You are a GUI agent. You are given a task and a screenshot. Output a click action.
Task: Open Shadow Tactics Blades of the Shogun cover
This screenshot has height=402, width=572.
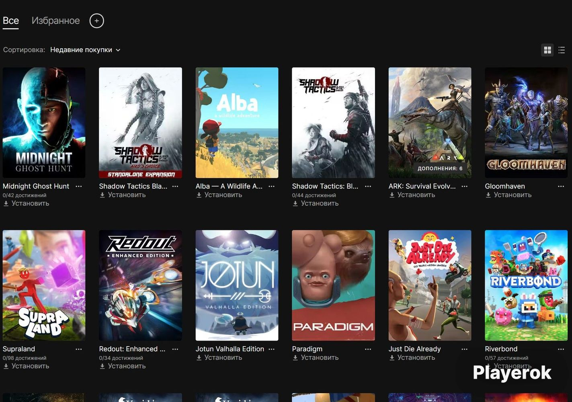(333, 123)
